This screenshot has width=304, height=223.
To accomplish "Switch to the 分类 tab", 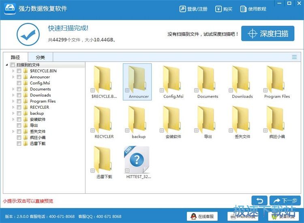I will coord(40,57).
